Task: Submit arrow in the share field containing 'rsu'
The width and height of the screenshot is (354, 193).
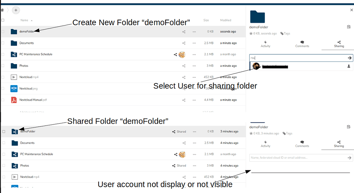Action: tap(350, 58)
